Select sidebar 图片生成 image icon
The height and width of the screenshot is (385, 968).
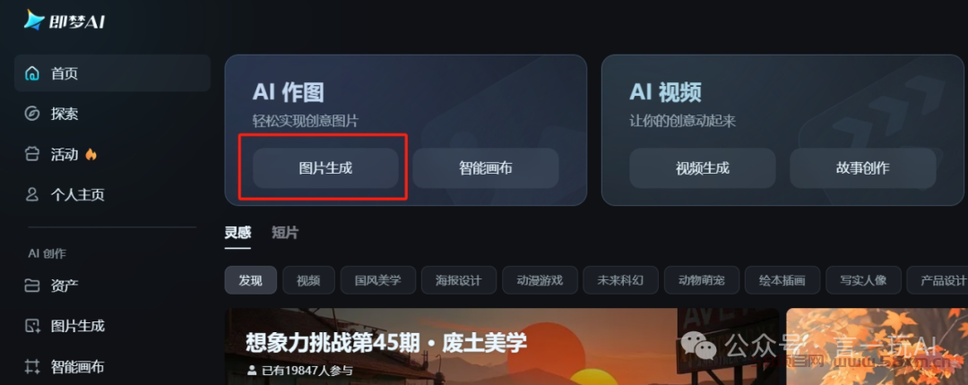[31, 326]
